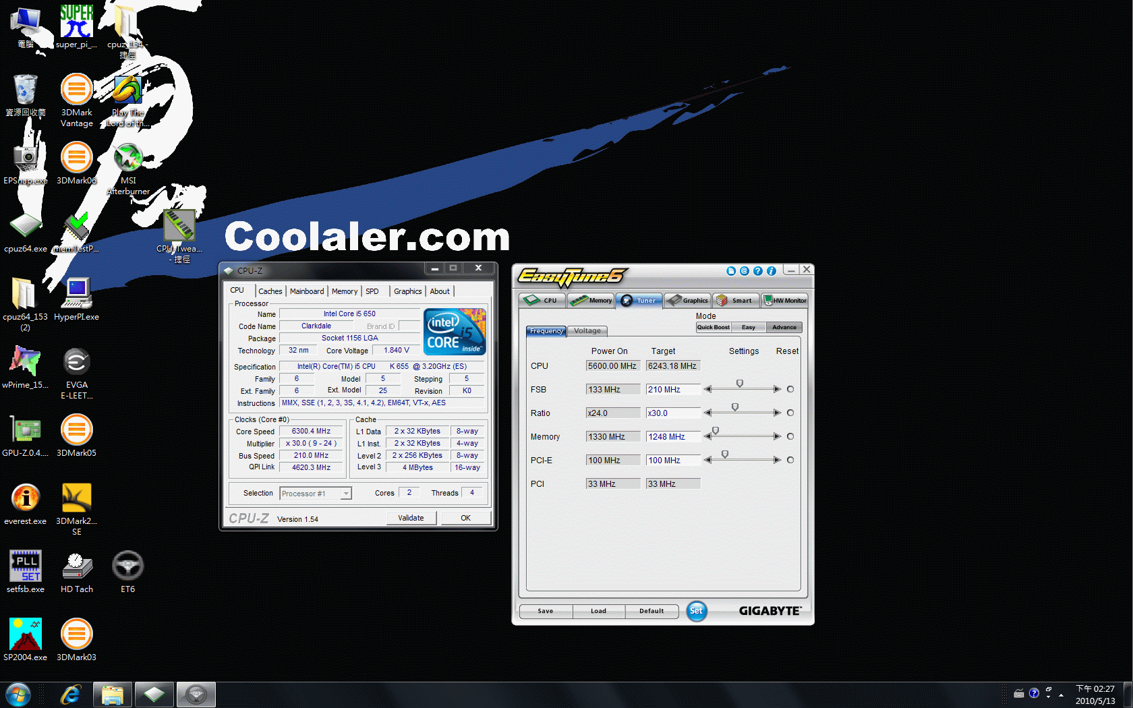This screenshot has width=1133, height=708.
Task: Switch to CPU-Z SPD tab
Action: [x=372, y=291]
